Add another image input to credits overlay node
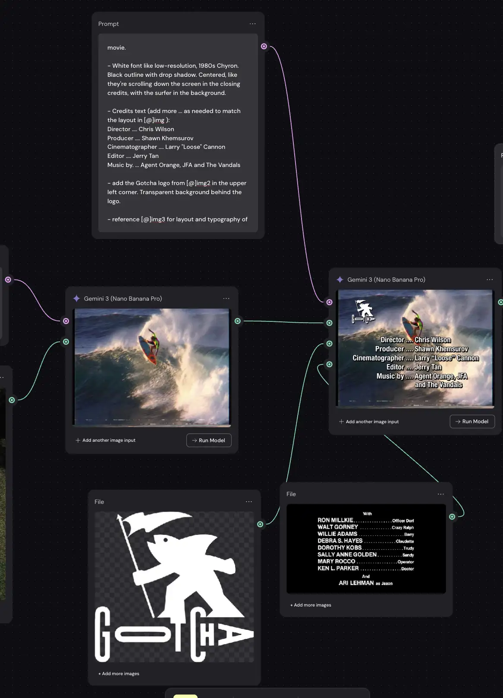The width and height of the screenshot is (503, 698). pyautogui.click(x=369, y=421)
